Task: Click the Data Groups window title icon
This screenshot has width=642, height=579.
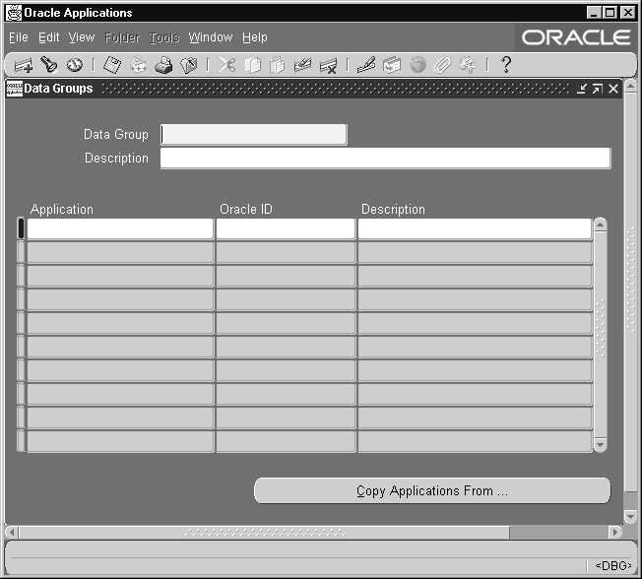Action: 15,89
